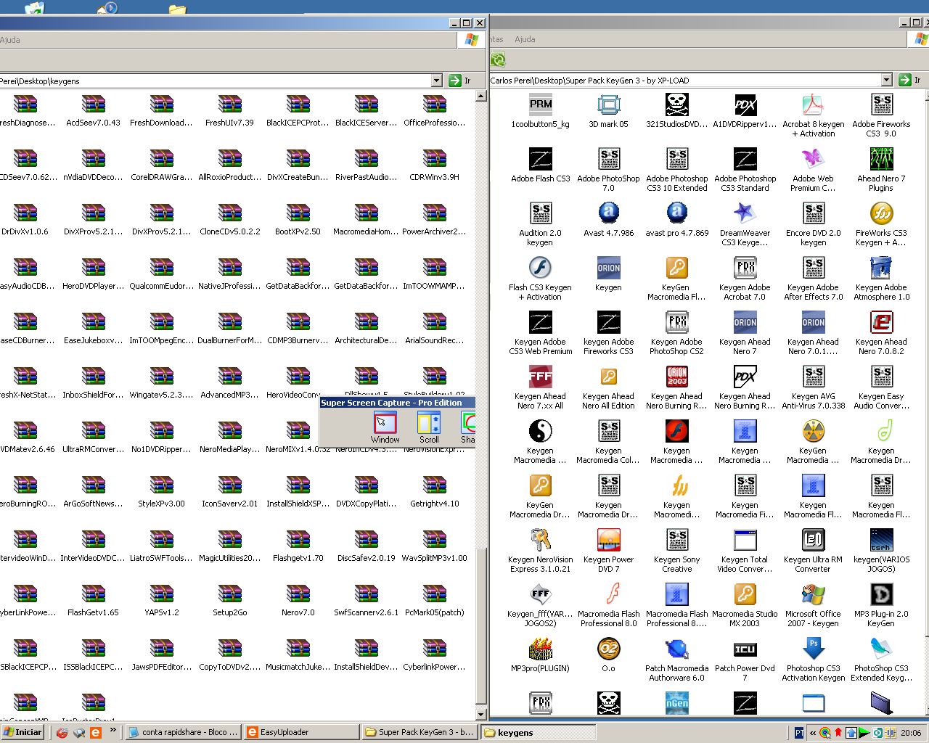929x743 pixels.
Task: Select the AcdSeev7.0.43 archive icon
Action: pos(94,104)
